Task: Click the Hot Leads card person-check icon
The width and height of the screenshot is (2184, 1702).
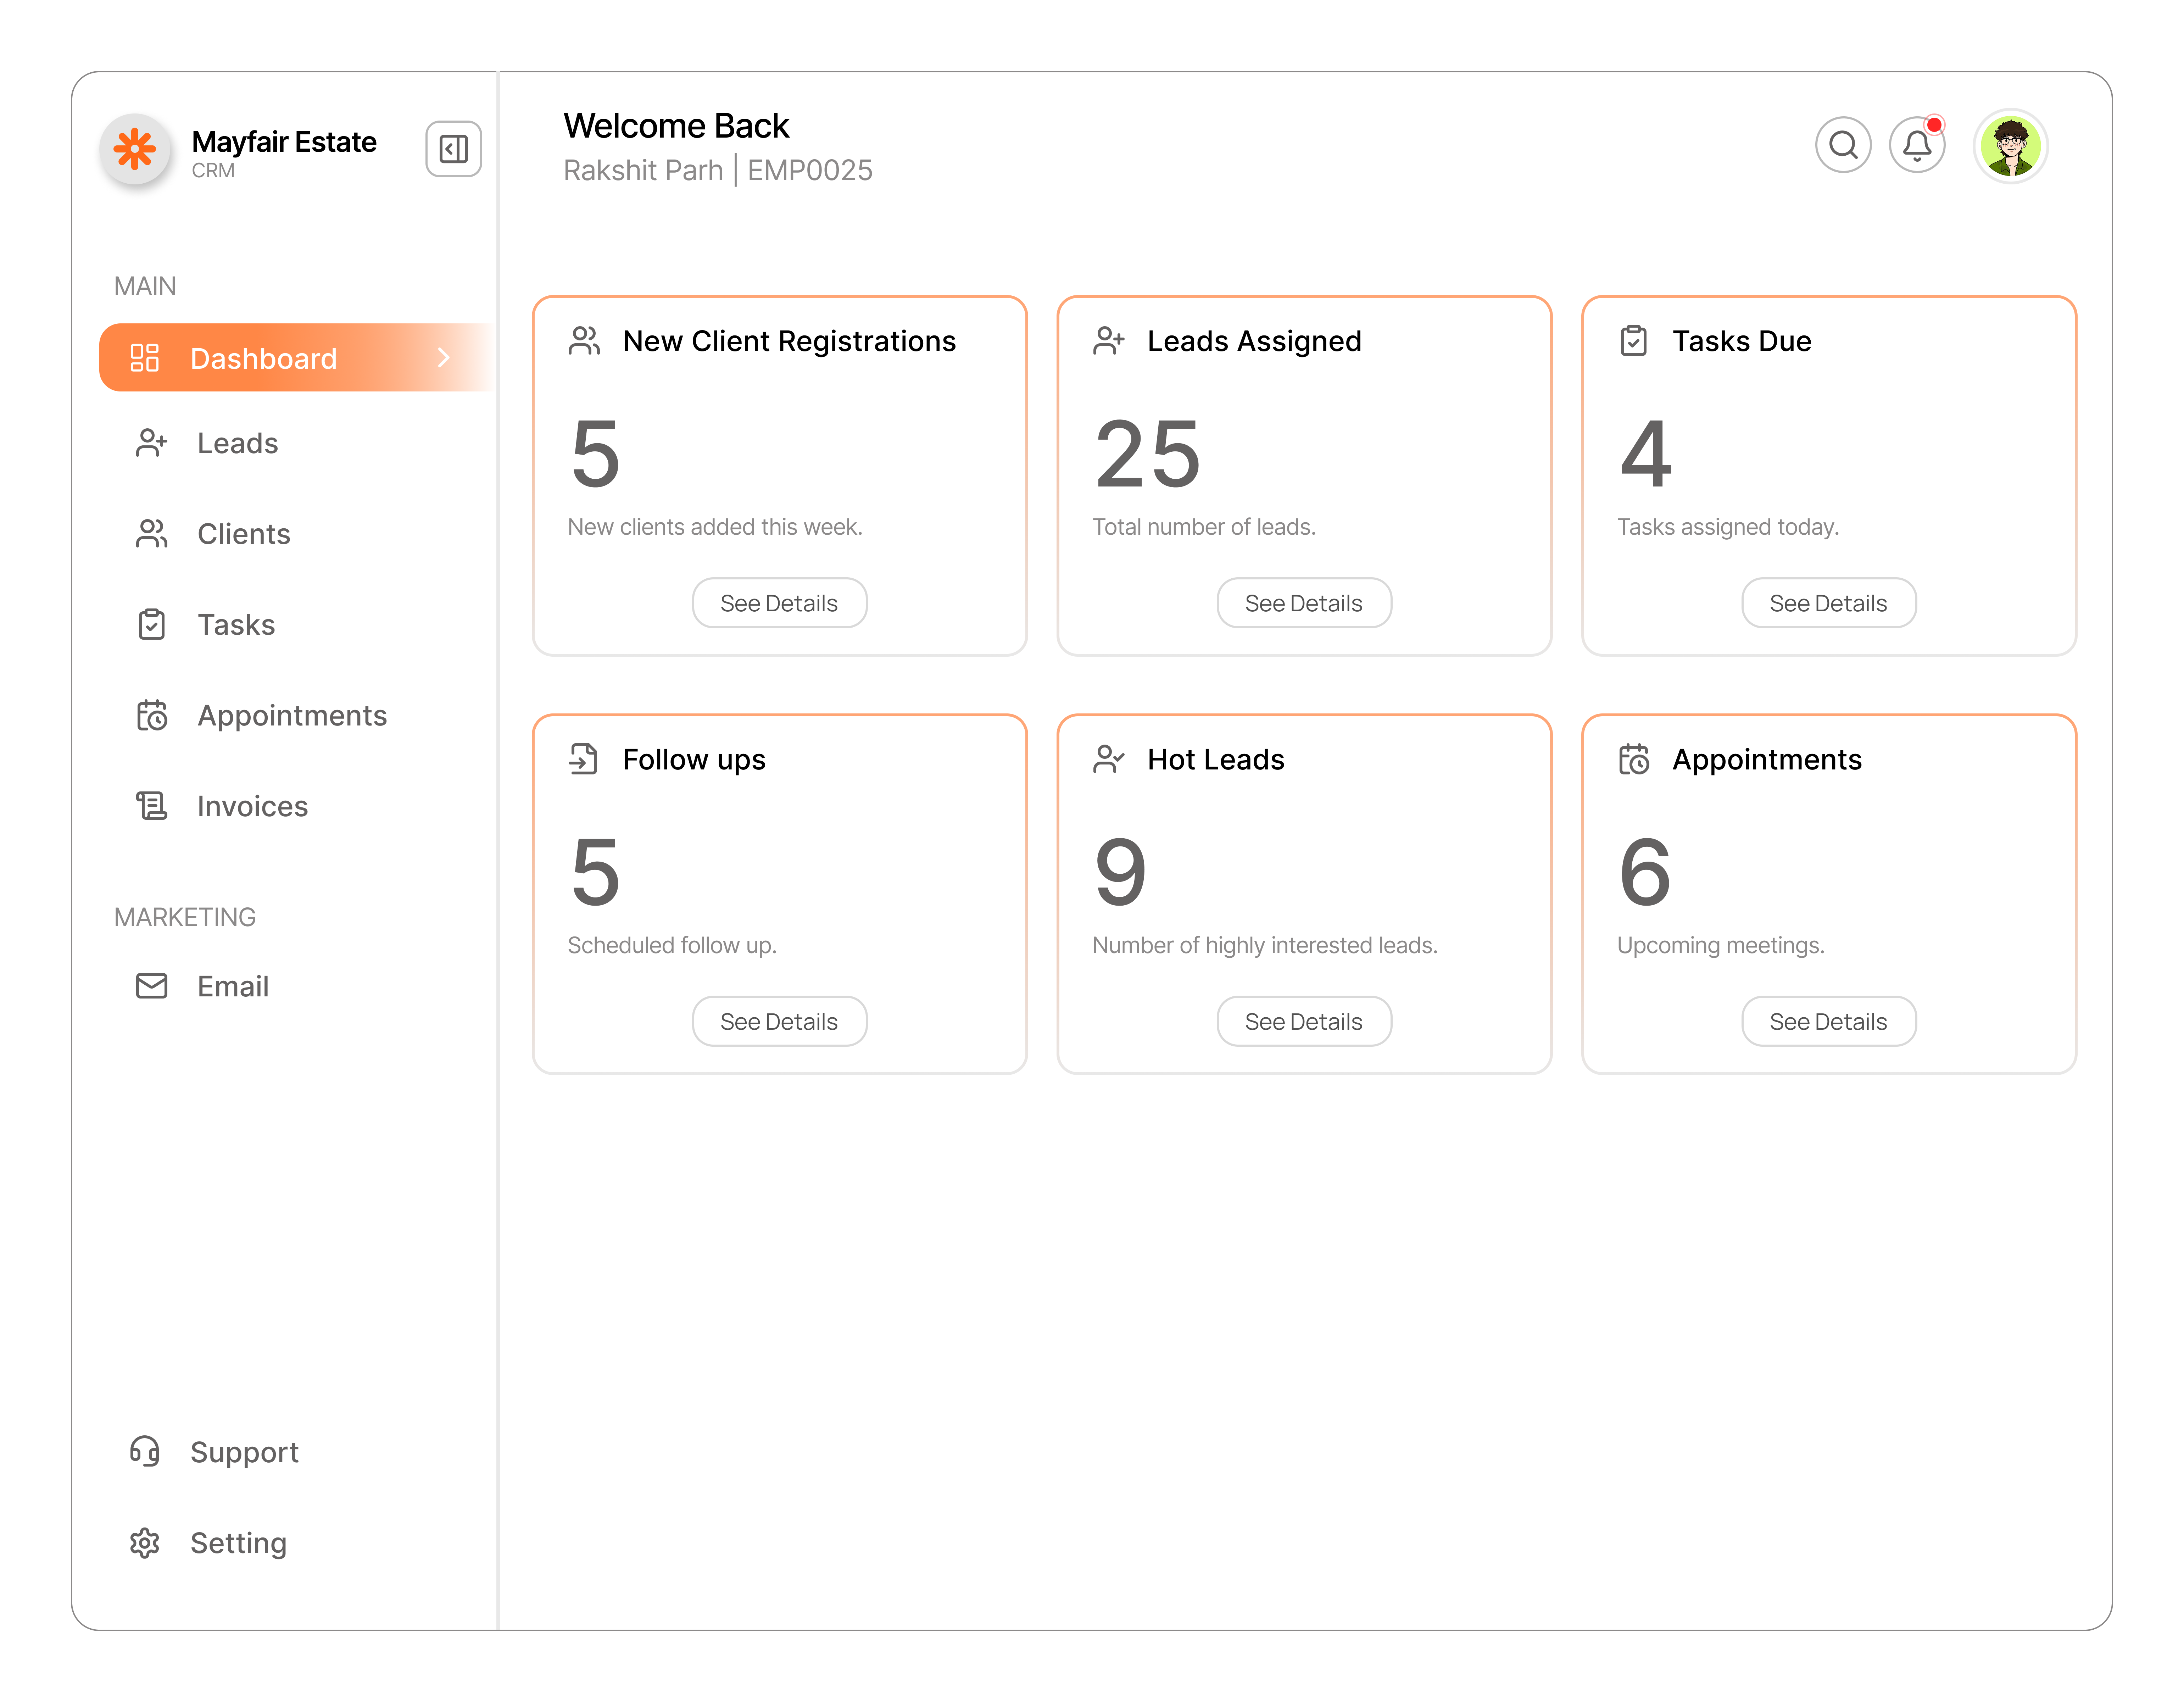Action: (1109, 759)
